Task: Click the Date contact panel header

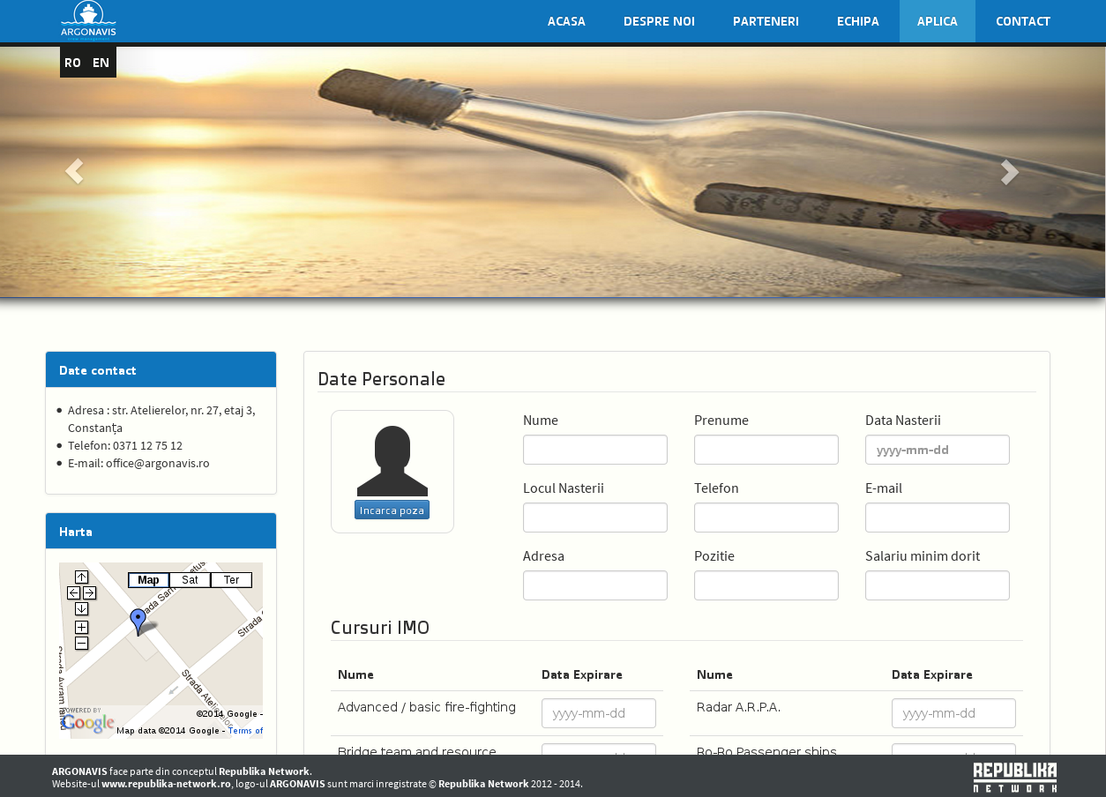Action: pos(161,370)
